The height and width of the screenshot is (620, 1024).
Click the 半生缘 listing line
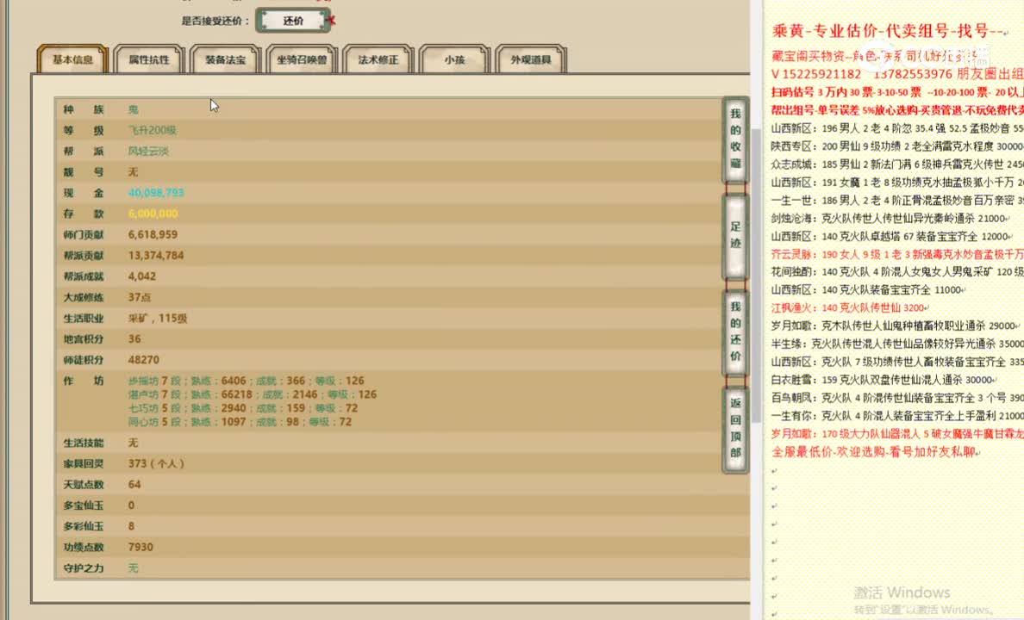click(x=897, y=344)
